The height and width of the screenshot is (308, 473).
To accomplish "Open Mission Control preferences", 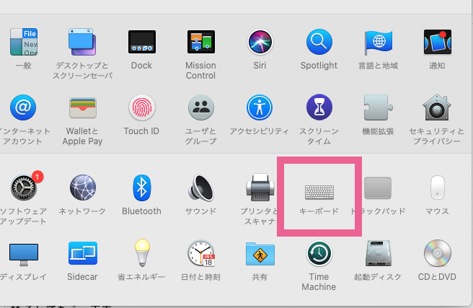I will [x=201, y=42].
